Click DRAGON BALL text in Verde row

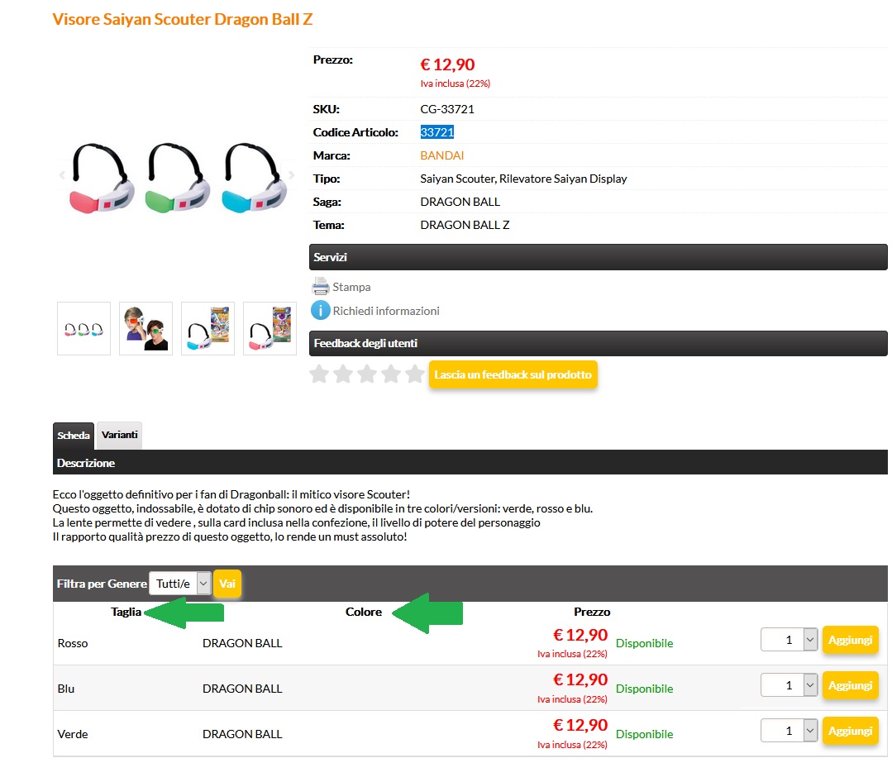[242, 734]
